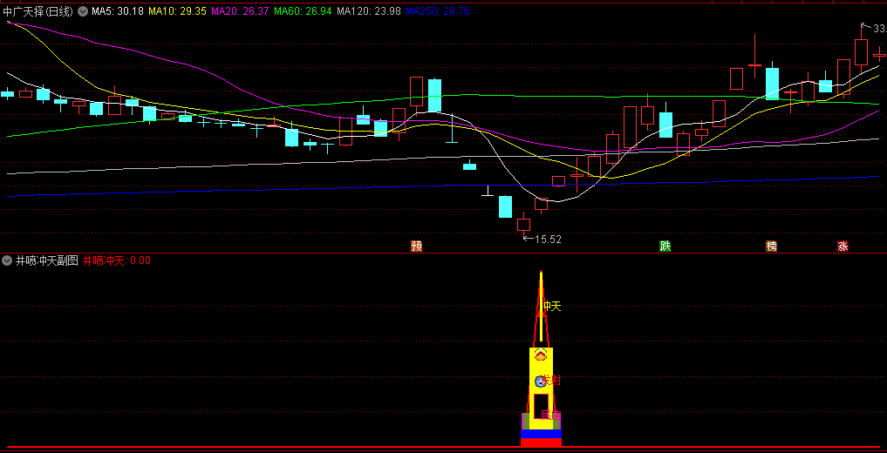Viewport: 887px width, 453px height.
Task: Click the 涨 marker icon
Action: [x=843, y=246]
